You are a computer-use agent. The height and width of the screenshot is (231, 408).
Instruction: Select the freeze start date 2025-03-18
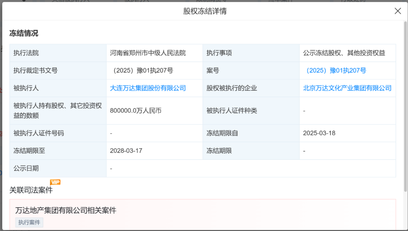318,133
